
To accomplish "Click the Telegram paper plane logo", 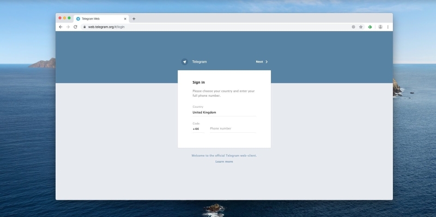I will (x=185, y=62).
